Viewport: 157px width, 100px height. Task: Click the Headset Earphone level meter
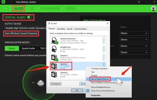point(104,40)
